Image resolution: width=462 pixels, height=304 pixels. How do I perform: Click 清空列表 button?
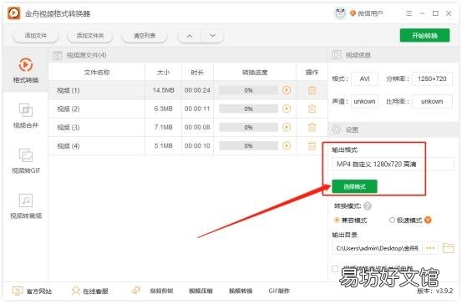click(x=145, y=36)
